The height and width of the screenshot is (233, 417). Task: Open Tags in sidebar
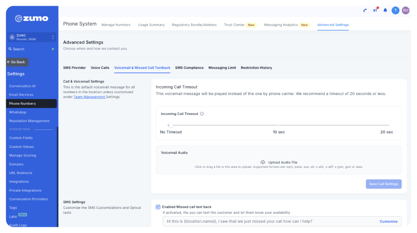[x=13, y=208]
